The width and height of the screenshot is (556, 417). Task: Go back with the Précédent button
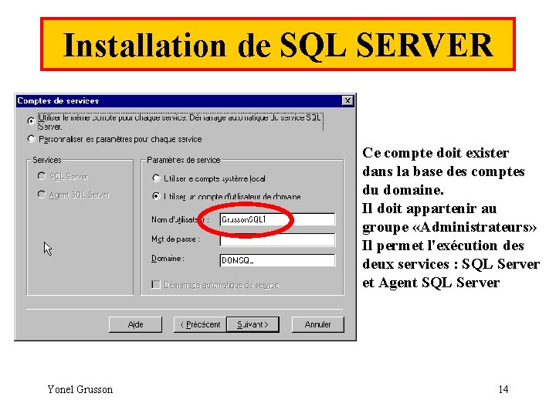pyautogui.click(x=200, y=324)
